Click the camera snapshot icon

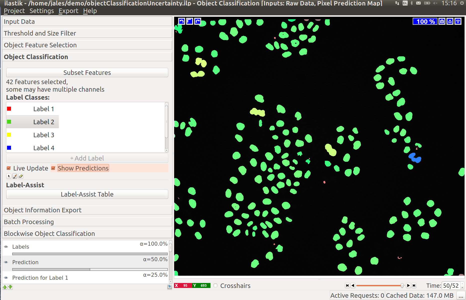pos(442,22)
